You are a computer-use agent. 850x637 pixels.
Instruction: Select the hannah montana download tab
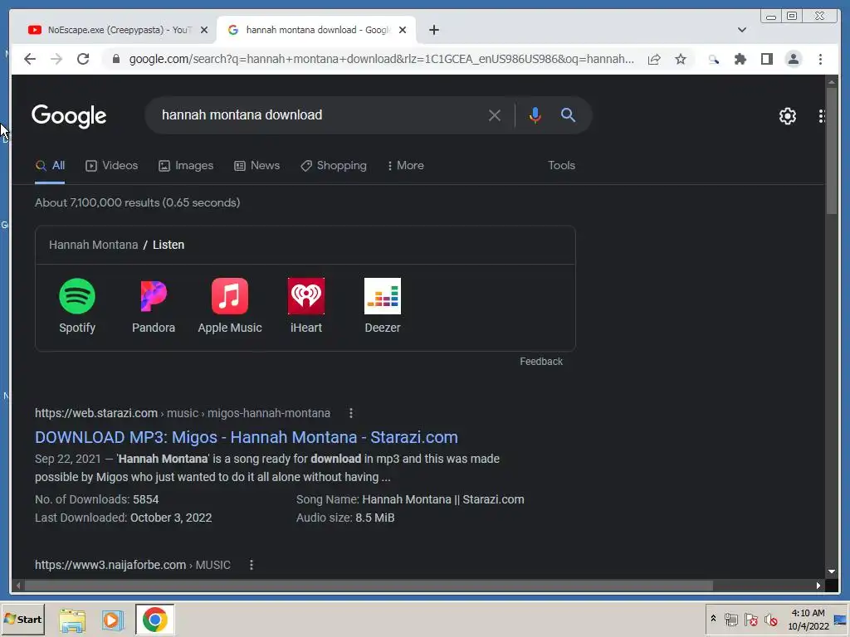click(x=316, y=30)
